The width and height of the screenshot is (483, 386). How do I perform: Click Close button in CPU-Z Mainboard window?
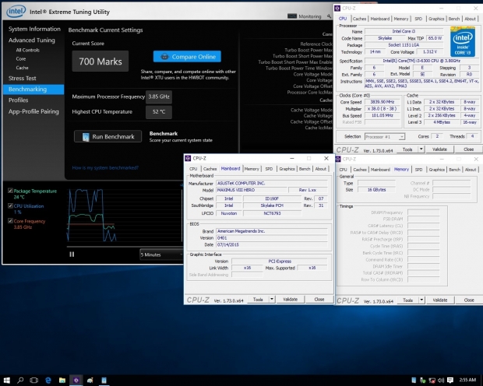pos(319,299)
